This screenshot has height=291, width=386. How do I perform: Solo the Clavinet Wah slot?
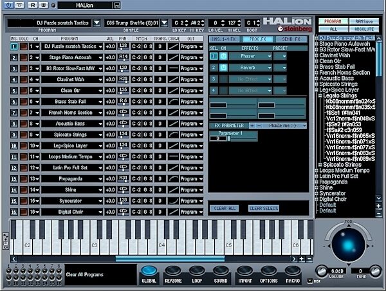coord(24,80)
